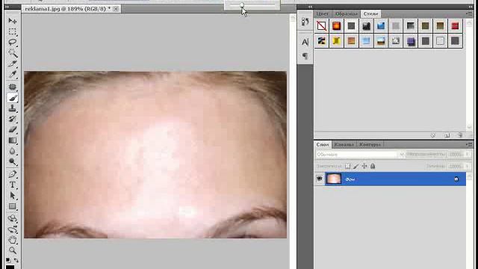
Task: Select the 3D Orbit tool
Action: pyautogui.click(x=13, y=229)
